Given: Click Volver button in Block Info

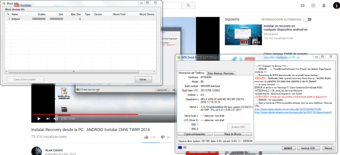Looking at the screenshot, I should pos(143,79).
